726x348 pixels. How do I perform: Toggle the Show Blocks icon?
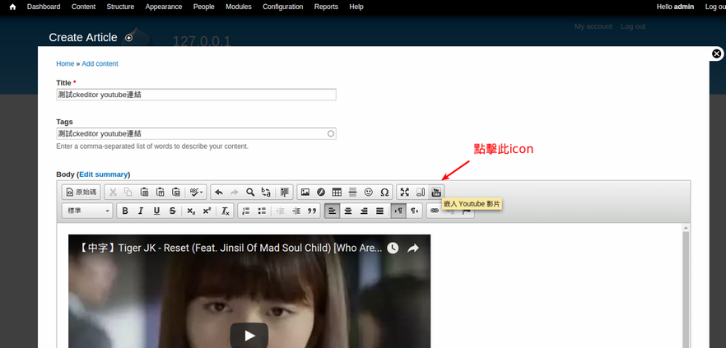(x=421, y=192)
